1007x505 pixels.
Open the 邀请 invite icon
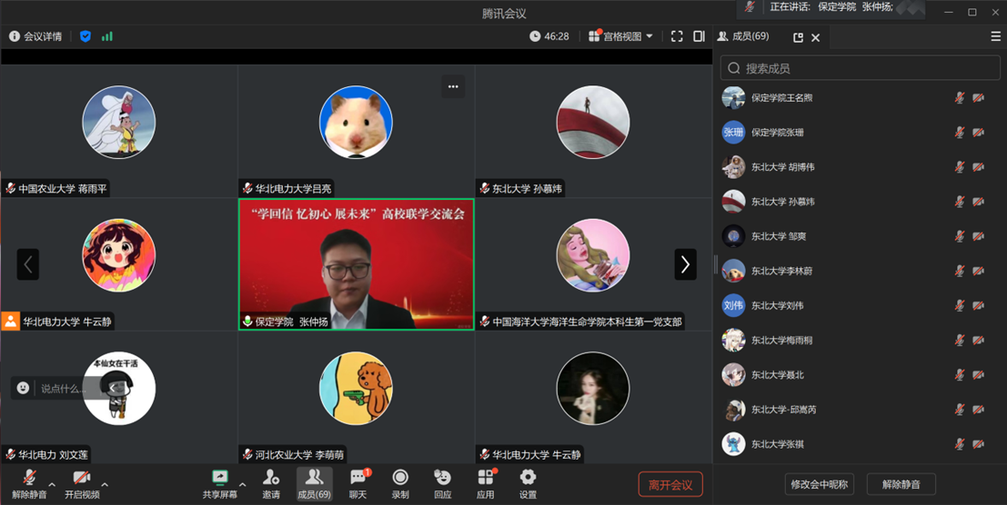coord(271,483)
